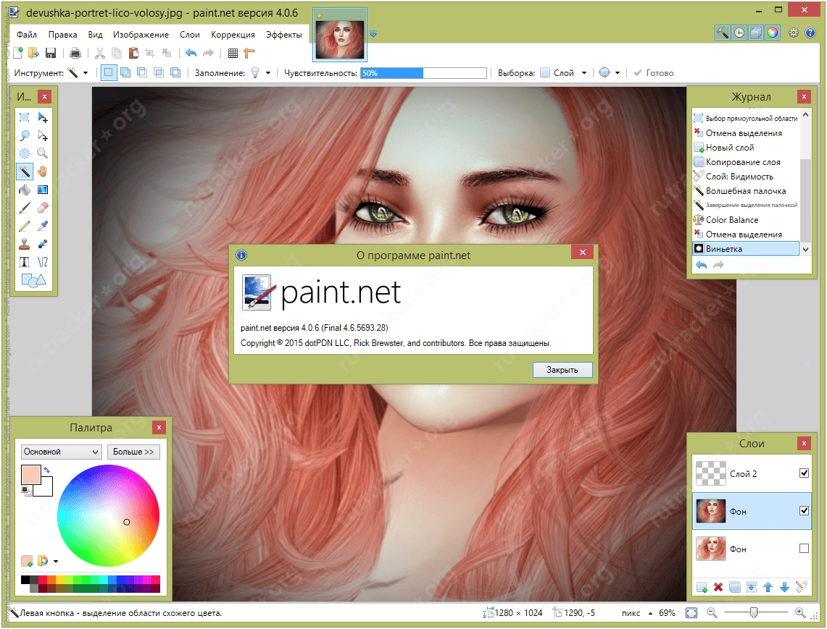Image resolution: width=827 pixels, height=629 pixels.
Task: Select Виньетка history entry
Action: tap(746, 249)
